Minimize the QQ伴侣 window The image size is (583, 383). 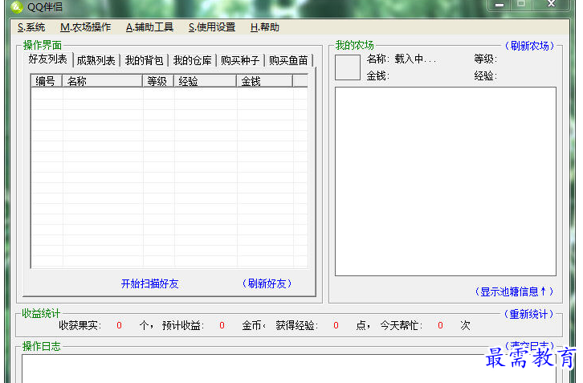(x=499, y=5)
